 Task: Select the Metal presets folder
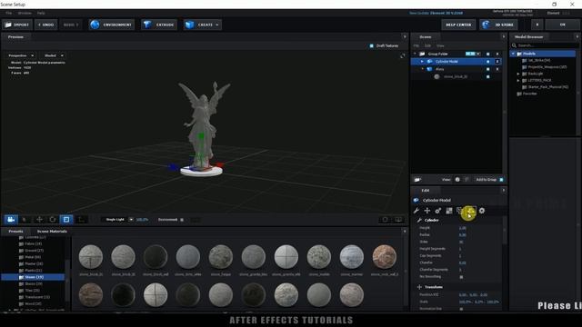[30, 257]
